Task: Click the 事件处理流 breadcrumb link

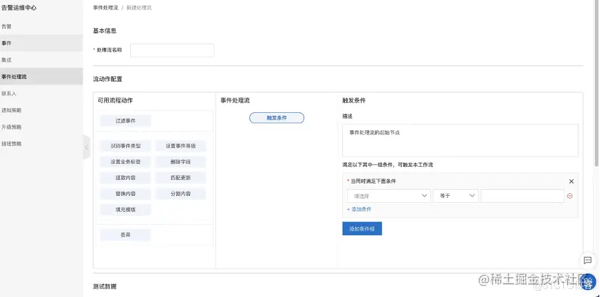Action: [105, 8]
